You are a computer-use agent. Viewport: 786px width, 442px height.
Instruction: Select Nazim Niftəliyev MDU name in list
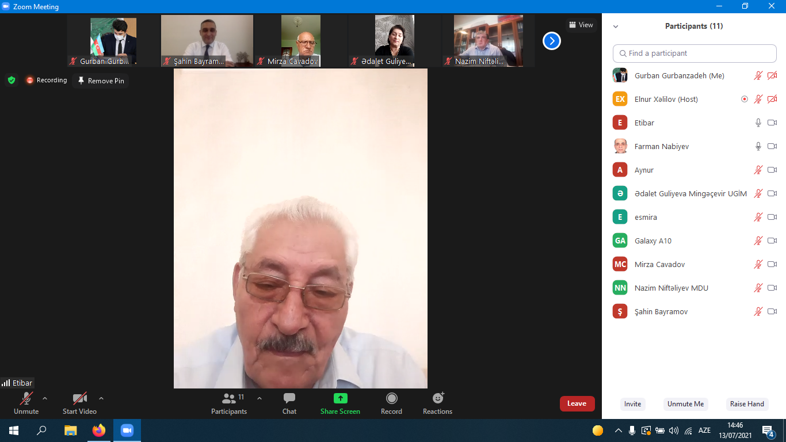671,288
